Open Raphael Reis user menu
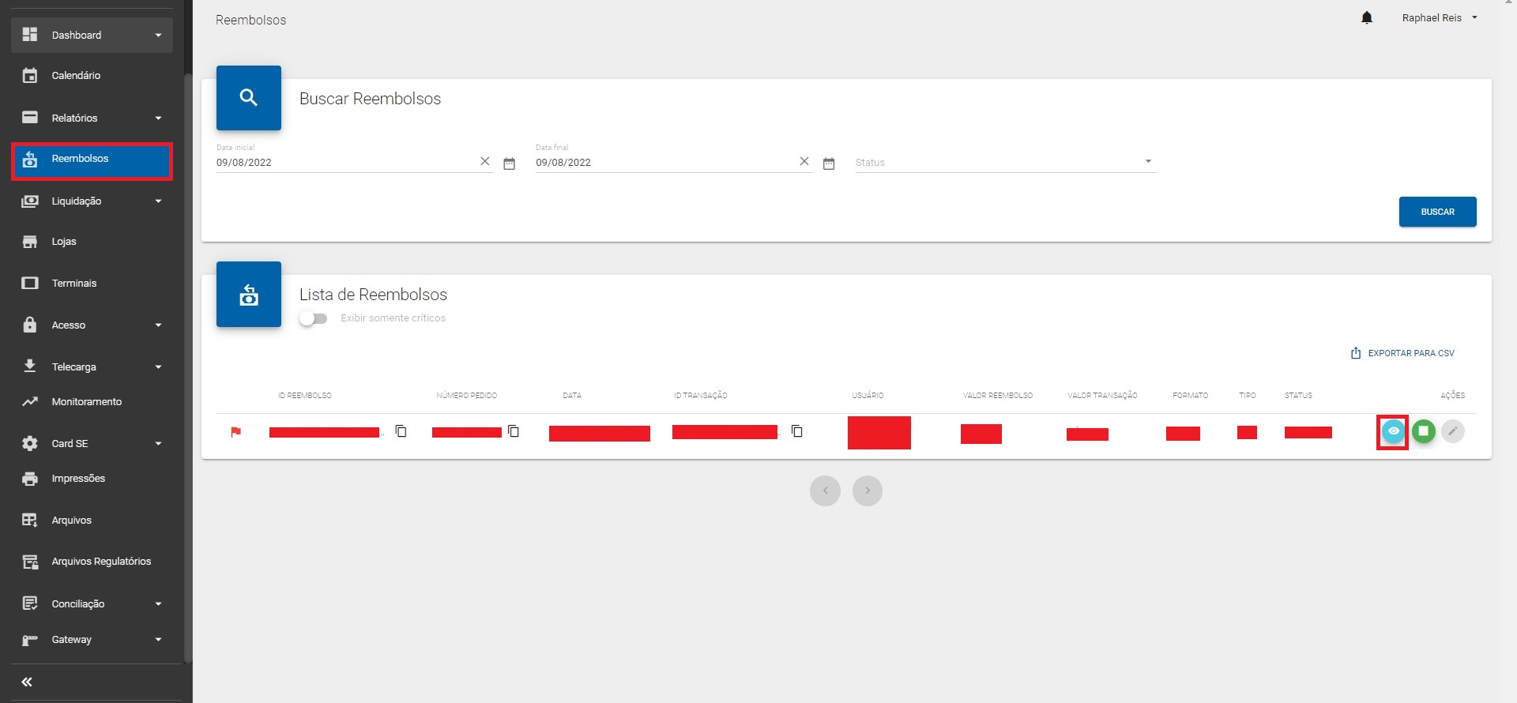The image size is (1517, 703). [x=1439, y=17]
